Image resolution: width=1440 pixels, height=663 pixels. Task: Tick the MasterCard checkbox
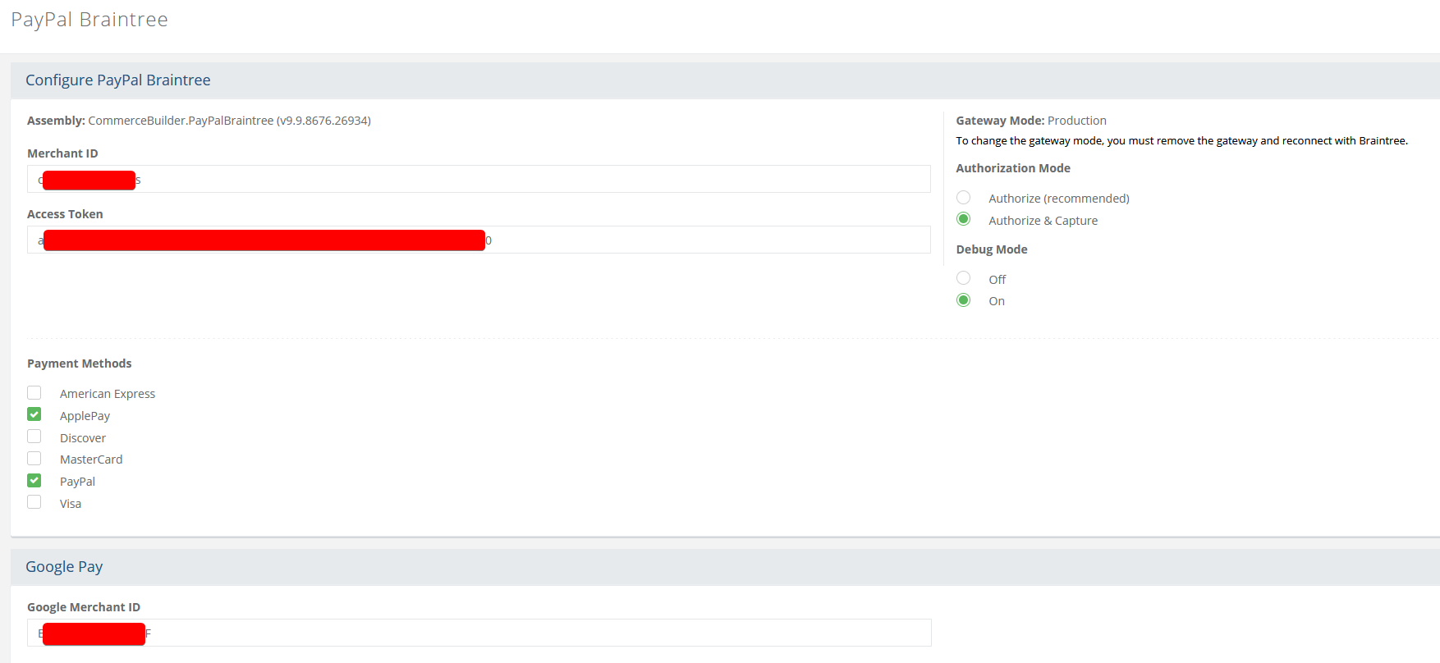click(34, 459)
